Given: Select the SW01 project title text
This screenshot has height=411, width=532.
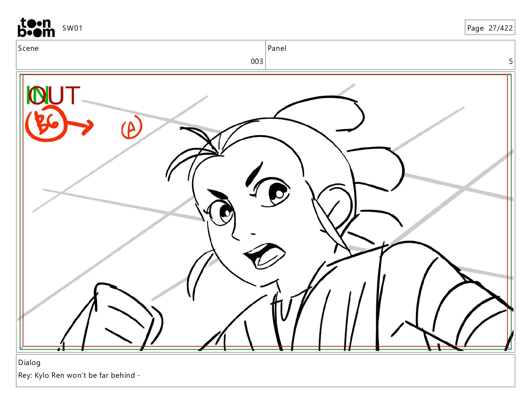Looking at the screenshot, I should click(x=72, y=28).
